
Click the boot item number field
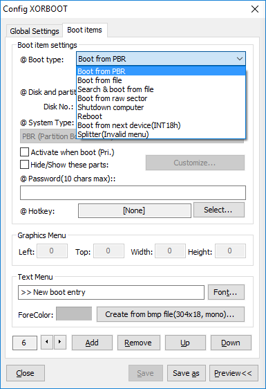click(25, 343)
